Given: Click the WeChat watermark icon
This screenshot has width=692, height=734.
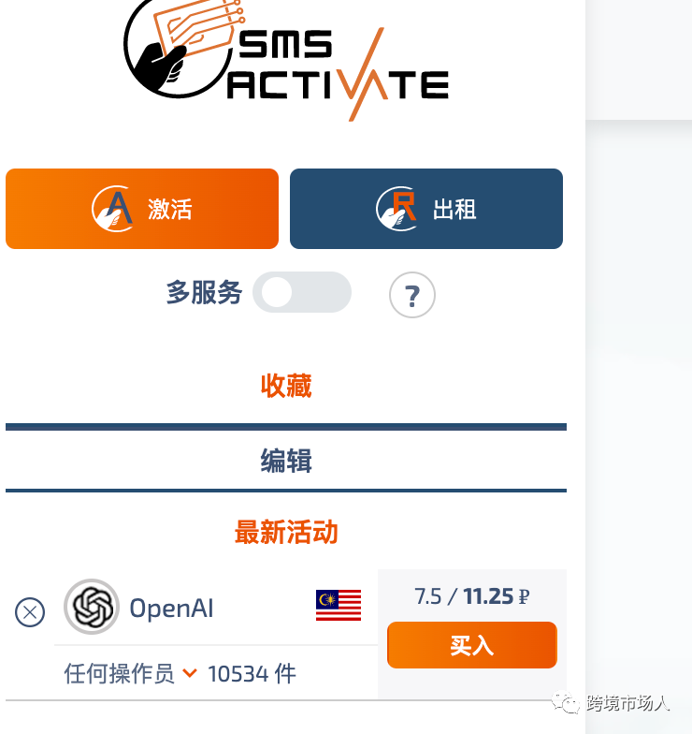Looking at the screenshot, I should pyautogui.click(x=565, y=702).
